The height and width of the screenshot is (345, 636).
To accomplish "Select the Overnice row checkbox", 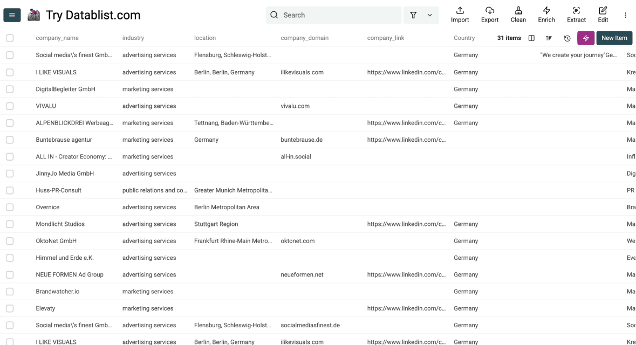I will [x=10, y=207].
